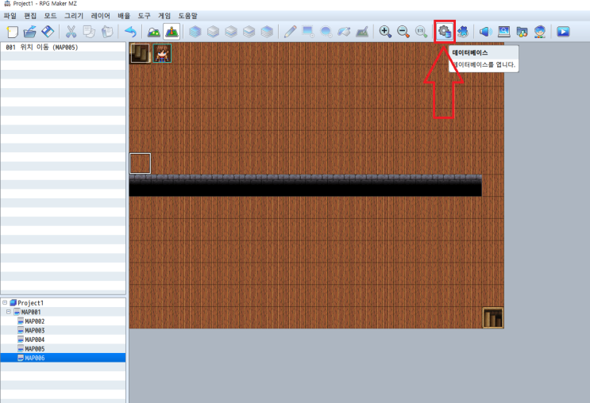Select MAP004 in the map tree
The height and width of the screenshot is (403, 590).
[35, 340]
